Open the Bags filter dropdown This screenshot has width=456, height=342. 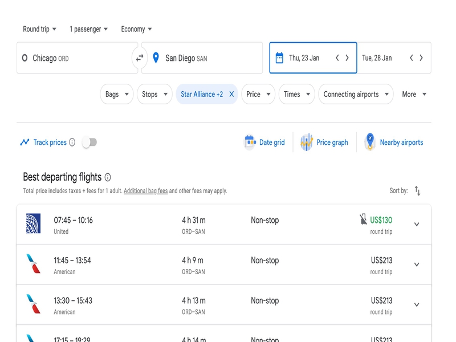tap(117, 94)
